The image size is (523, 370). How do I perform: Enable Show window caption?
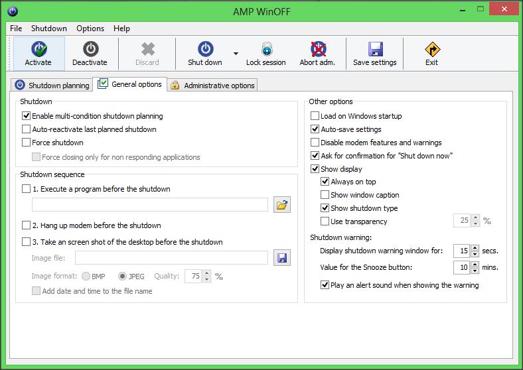325,195
